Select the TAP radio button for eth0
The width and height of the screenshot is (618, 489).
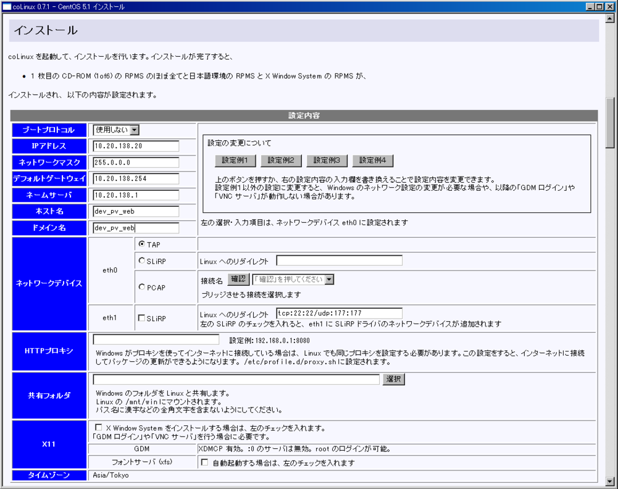tap(141, 244)
